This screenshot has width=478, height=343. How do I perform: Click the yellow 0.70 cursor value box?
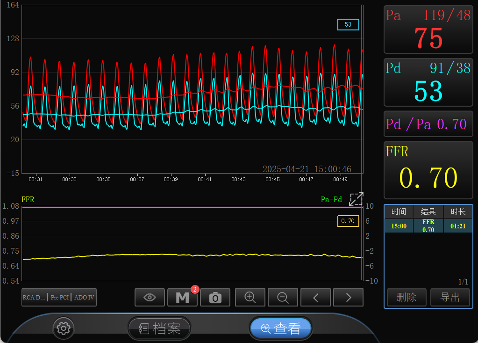(348, 221)
